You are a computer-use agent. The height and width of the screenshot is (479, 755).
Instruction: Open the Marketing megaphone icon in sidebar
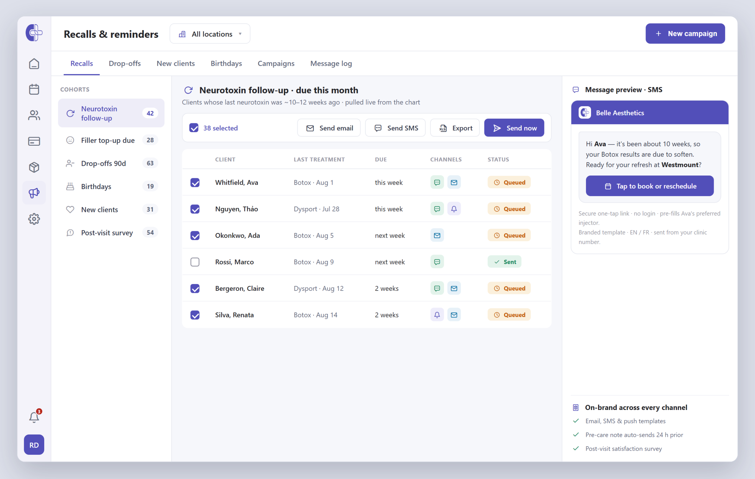[x=34, y=193]
